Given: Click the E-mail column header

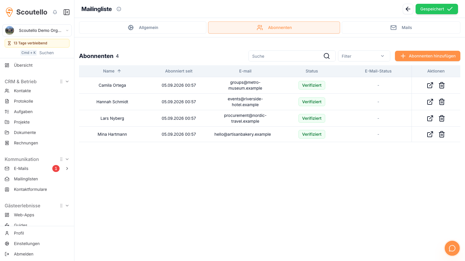Looking at the screenshot, I should 245,71.
